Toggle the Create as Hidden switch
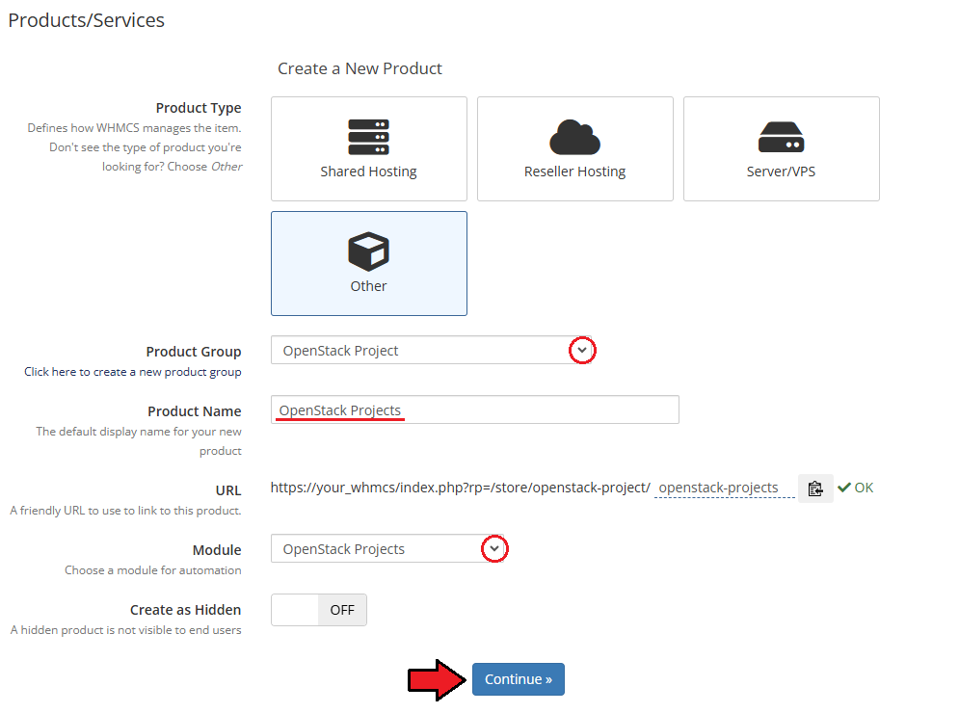This screenshot has height=713, width=959. 319,610
